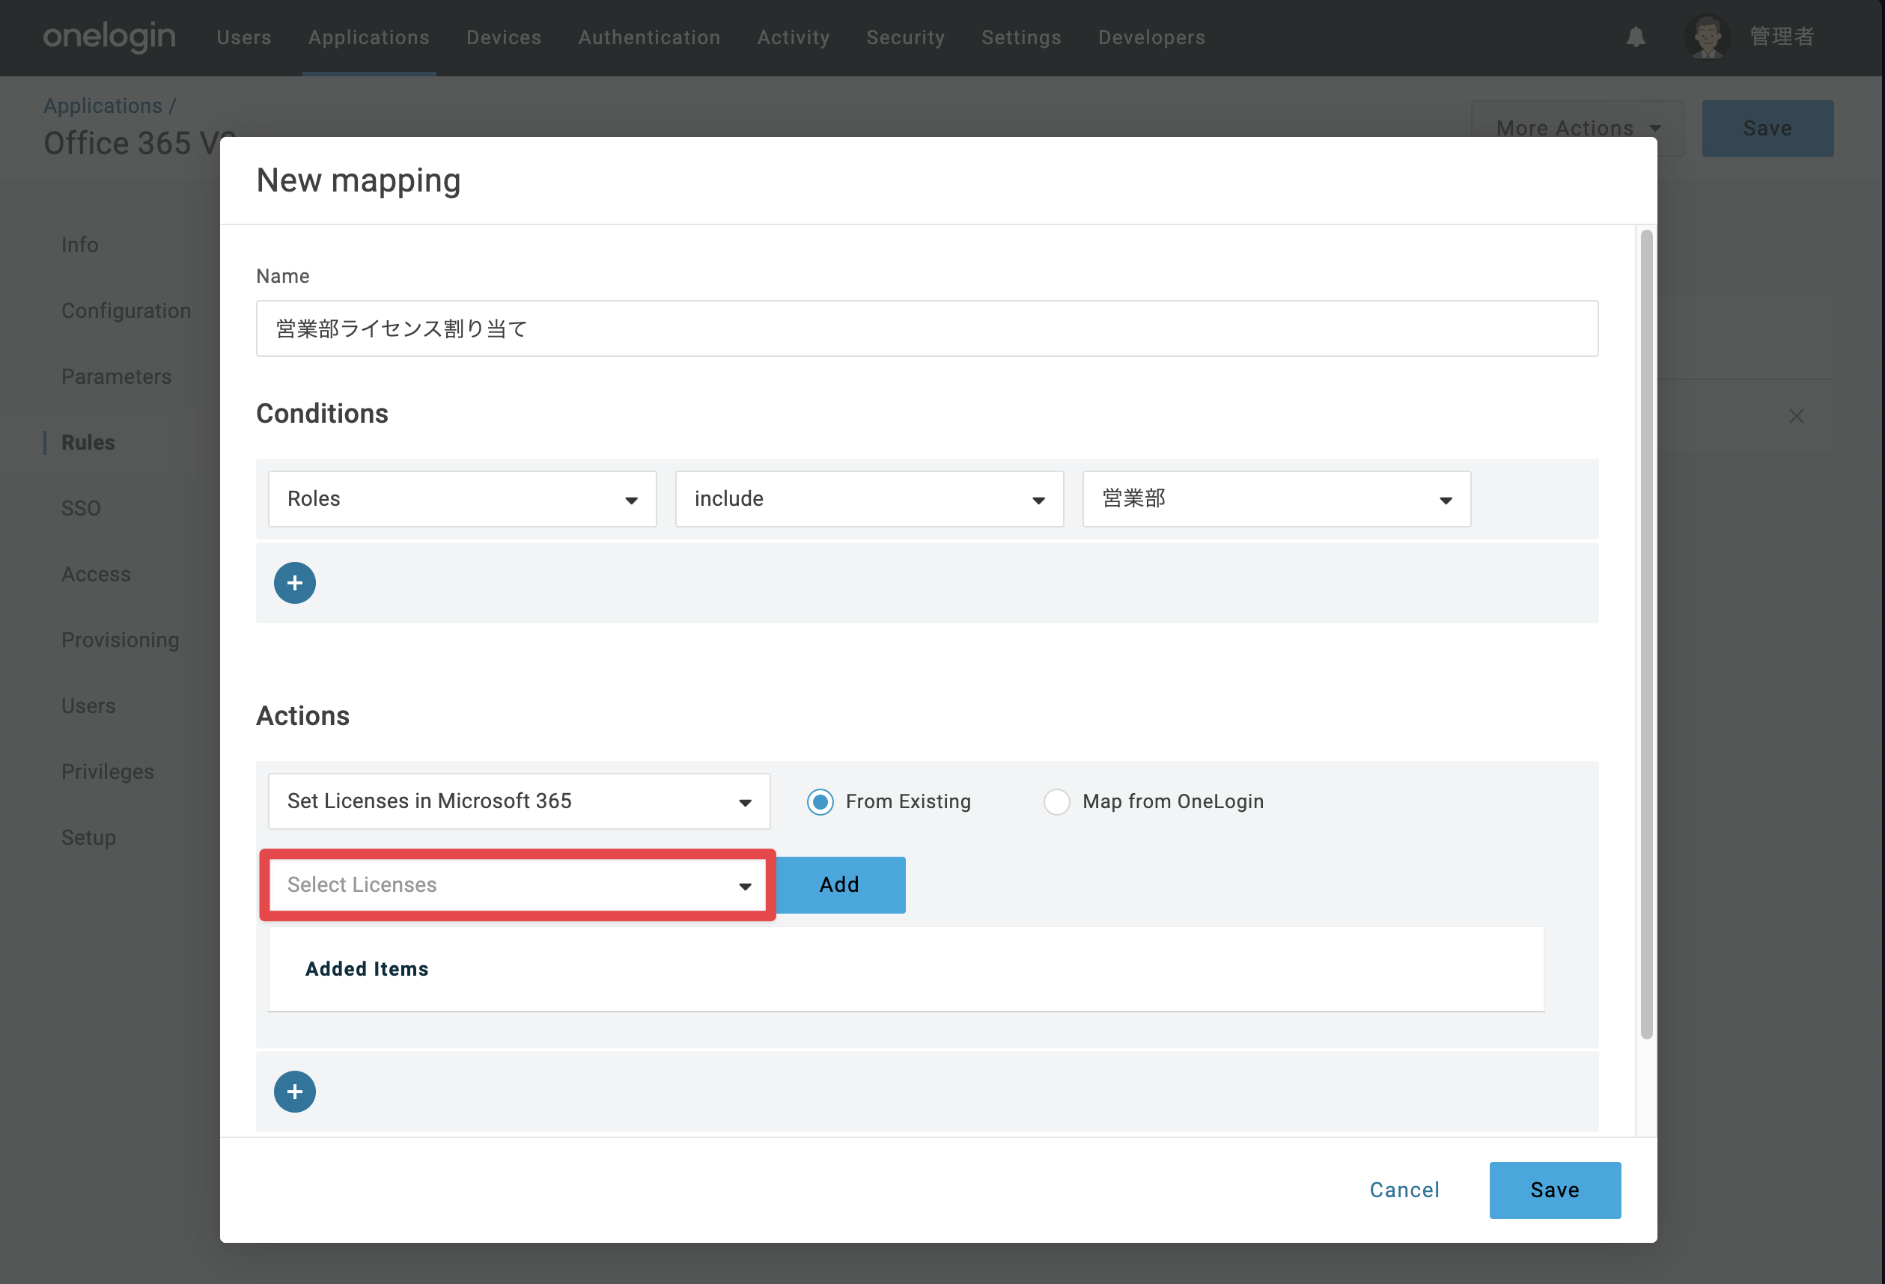Add a new condition with plus button
The image size is (1885, 1284).
pyautogui.click(x=294, y=583)
